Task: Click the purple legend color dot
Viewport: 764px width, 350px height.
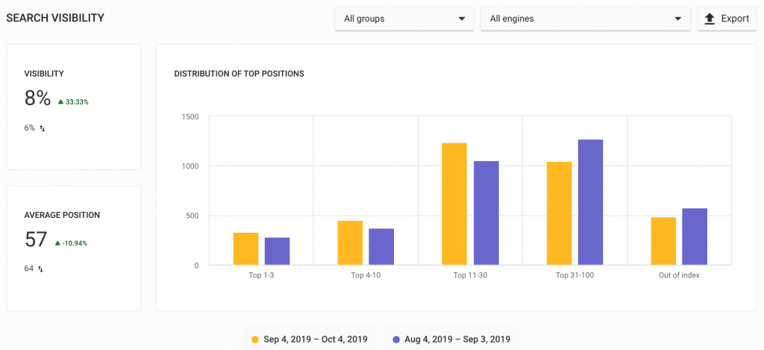Action: pyautogui.click(x=396, y=340)
